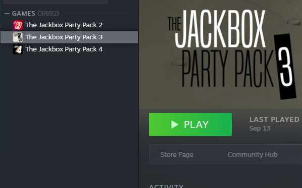Collapse the GAMES category using the dash icon

(7, 14)
